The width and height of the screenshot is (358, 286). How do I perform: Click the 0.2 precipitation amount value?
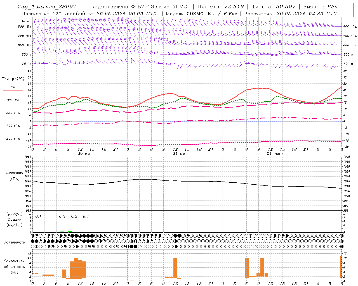pos(62,216)
